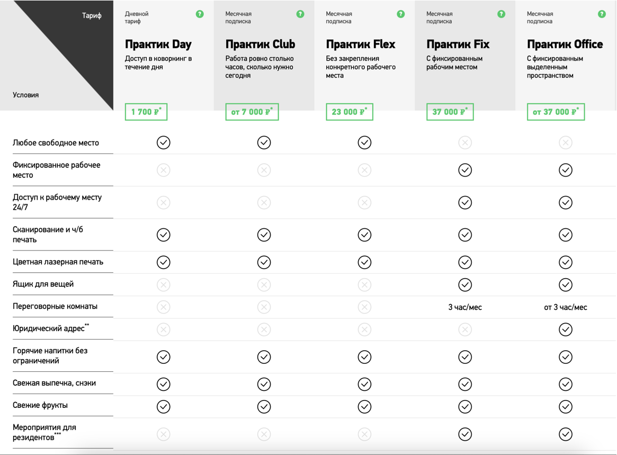The image size is (617, 455).
Task: Click help icon for Практик Flex
Action: click(x=400, y=14)
